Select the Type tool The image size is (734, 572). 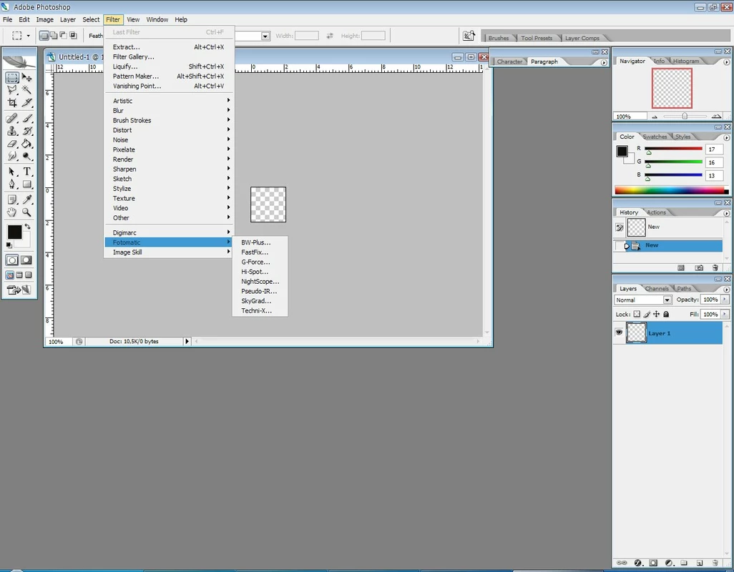click(x=26, y=172)
